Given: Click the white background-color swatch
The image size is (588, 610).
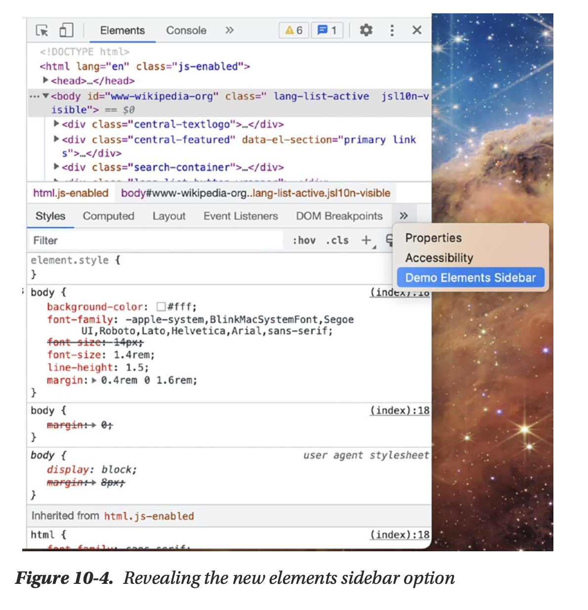Looking at the screenshot, I should click(x=161, y=307).
